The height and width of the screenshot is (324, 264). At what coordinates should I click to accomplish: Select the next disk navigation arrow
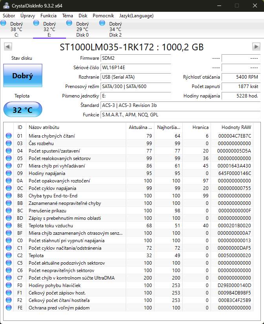point(257,47)
